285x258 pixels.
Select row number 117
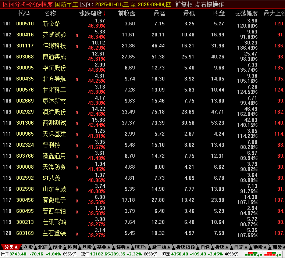[x=7, y=200]
